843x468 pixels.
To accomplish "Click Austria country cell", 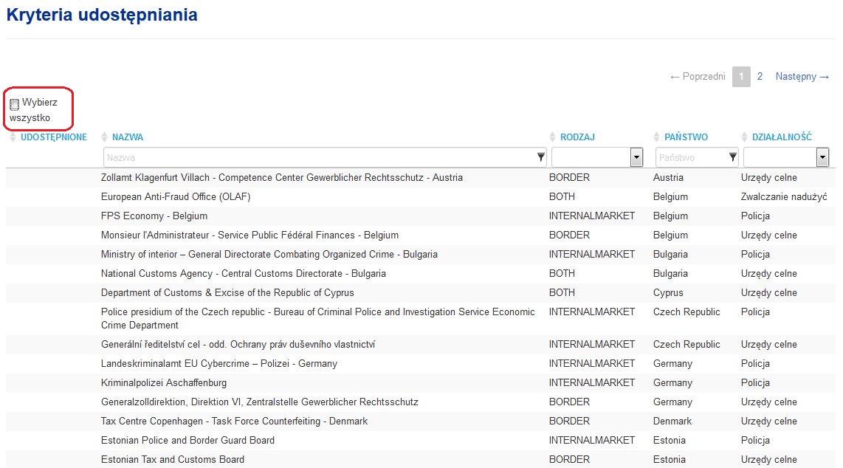I will pyautogui.click(x=668, y=177).
